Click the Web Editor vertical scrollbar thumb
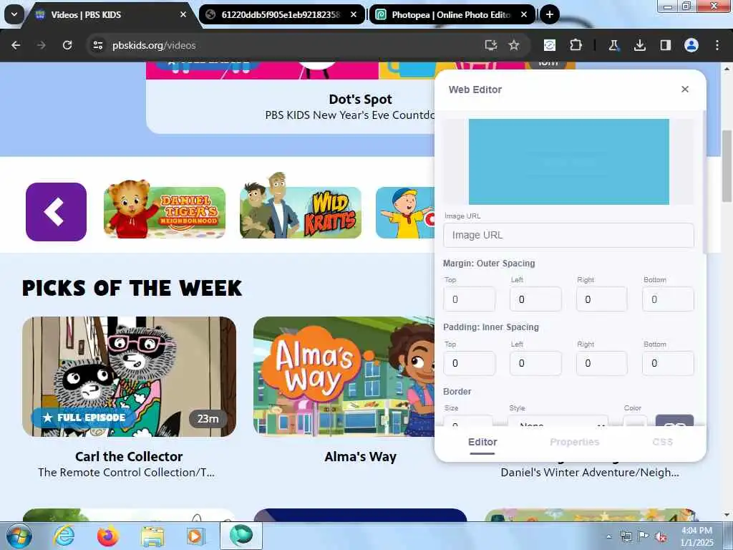This screenshot has width=733, height=550. click(704, 183)
